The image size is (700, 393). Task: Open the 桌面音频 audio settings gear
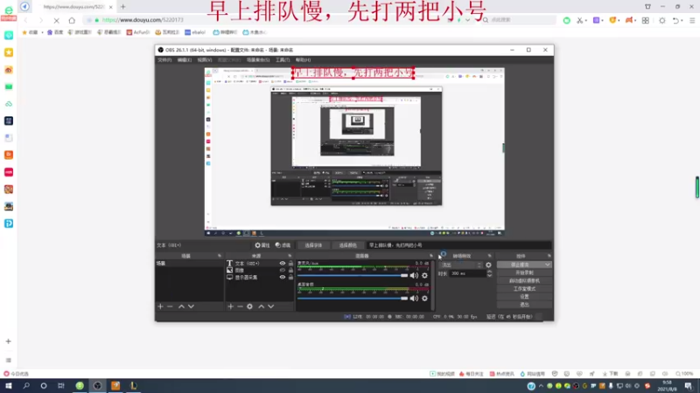pos(424,299)
